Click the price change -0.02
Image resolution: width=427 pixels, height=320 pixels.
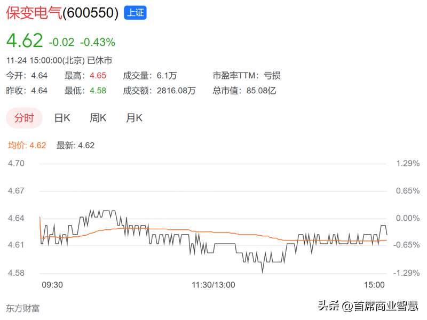pyautogui.click(x=61, y=42)
